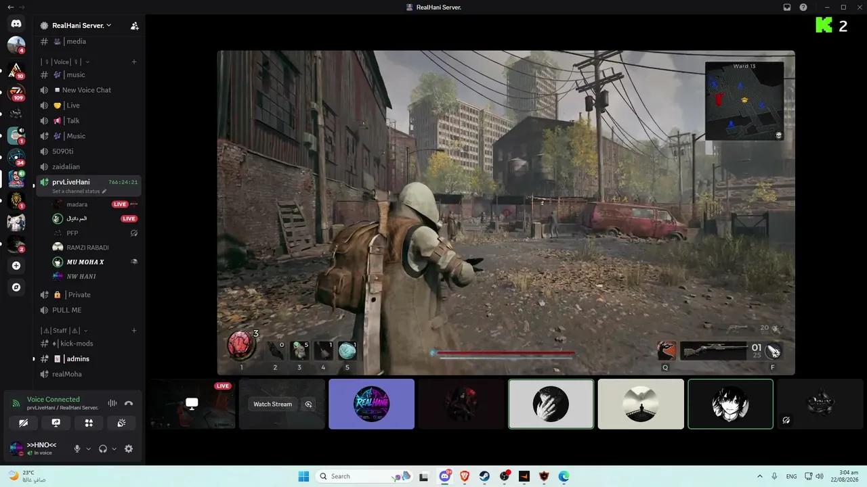
Task: Open Discord direct messages home icon
Action: 16,24
